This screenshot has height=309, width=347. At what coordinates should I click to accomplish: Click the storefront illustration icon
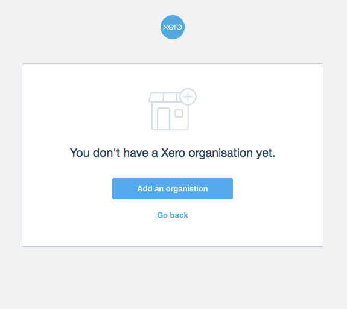click(173, 109)
